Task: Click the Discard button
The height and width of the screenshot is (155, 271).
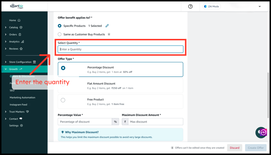Action: tap(234, 148)
